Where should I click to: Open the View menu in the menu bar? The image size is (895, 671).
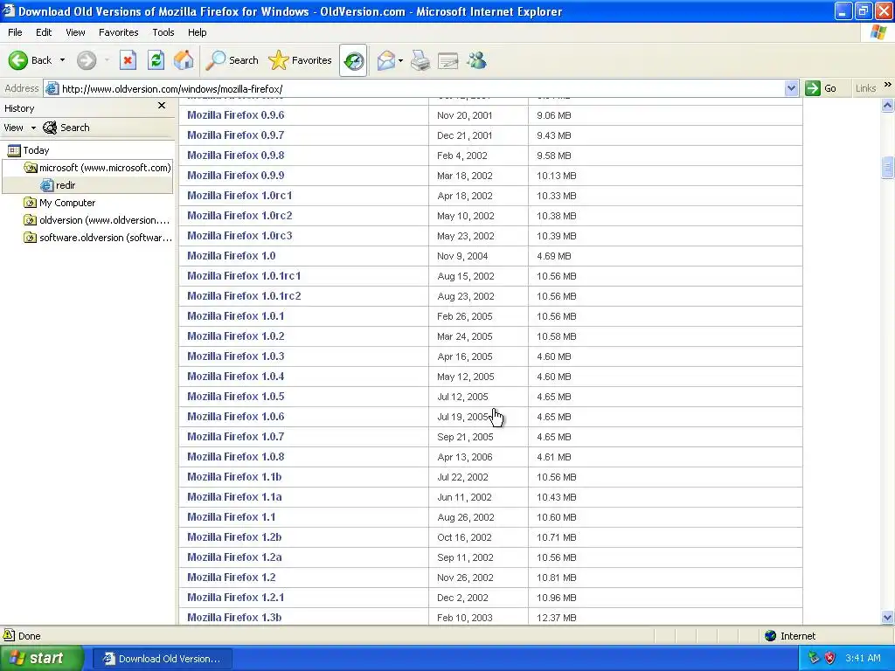click(x=75, y=32)
